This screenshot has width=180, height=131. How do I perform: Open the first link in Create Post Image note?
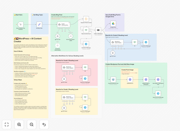click(126, 72)
